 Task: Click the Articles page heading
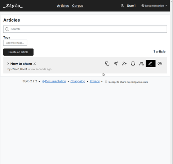12,20
